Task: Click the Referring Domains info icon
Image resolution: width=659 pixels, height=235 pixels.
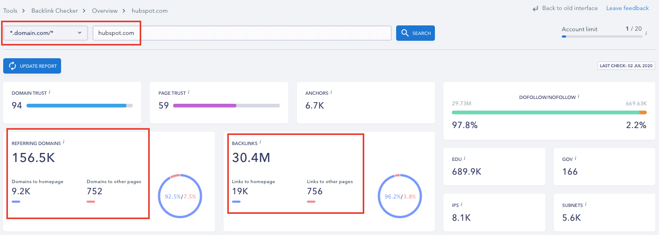Action: click(x=64, y=142)
